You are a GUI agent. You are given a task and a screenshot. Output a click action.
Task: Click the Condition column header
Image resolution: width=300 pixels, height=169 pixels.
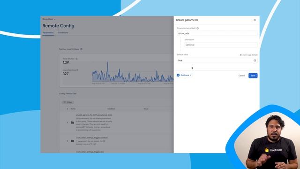[111, 109]
